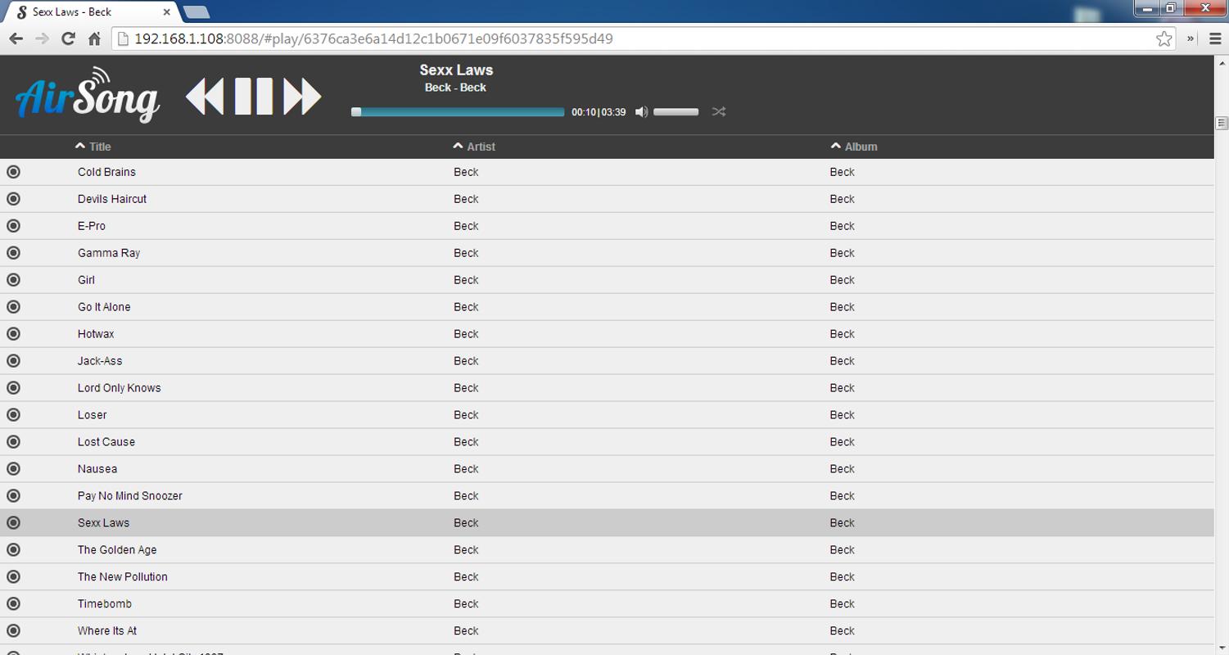Click the play icon for Lost Cause
This screenshot has height=655, width=1229.
coord(13,442)
